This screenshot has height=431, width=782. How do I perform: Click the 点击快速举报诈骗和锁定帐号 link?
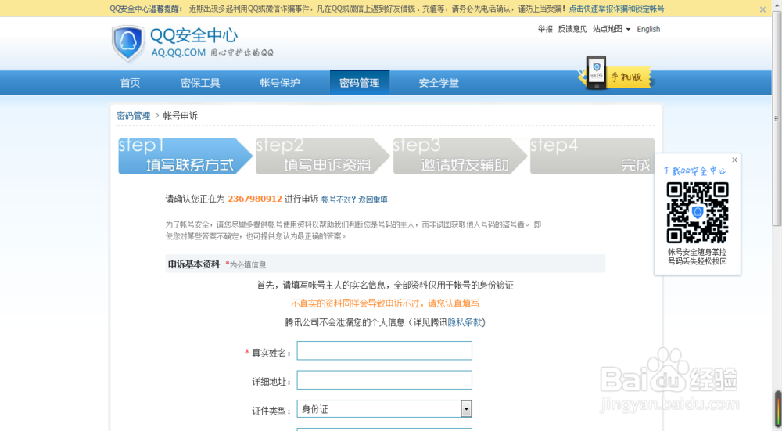tap(616, 9)
